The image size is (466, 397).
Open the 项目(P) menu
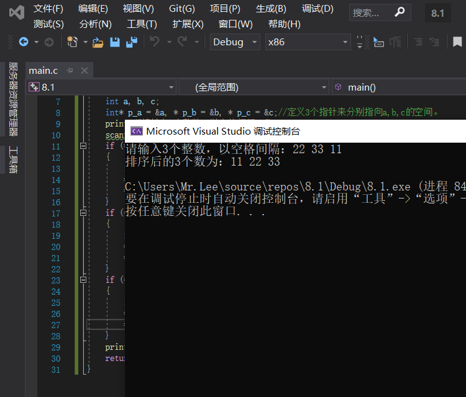pos(225,9)
